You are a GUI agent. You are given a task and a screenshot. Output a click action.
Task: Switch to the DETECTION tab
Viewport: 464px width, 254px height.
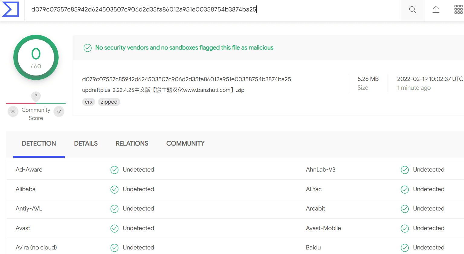39,143
